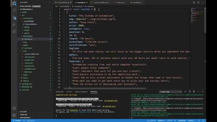Open the terminal selector dropdown showing node
The image size is (217, 122).
[170, 92]
